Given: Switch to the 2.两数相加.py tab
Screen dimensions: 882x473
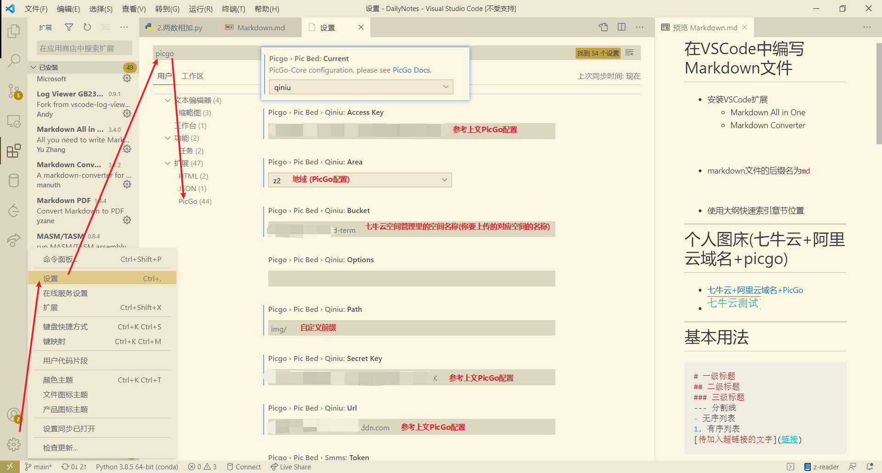Looking at the screenshot, I should coord(179,28).
